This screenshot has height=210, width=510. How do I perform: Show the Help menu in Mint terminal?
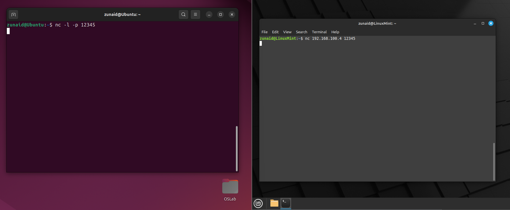(335, 32)
